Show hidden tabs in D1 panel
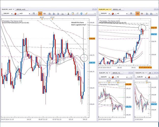Image resolution: width=159 pixels, height=127 pixels. pyautogui.click(x=153, y=73)
